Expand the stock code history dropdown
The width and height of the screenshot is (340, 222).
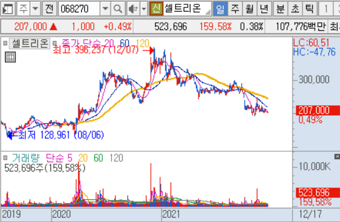(x=105, y=9)
